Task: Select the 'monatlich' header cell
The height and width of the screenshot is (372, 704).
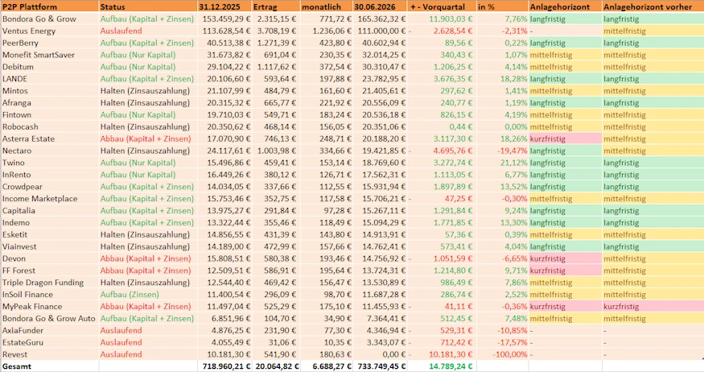Action: tap(326, 6)
